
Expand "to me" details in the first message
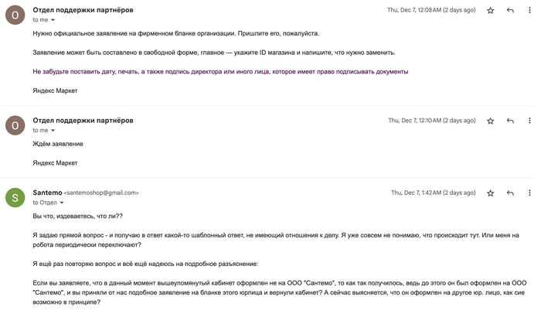[53, 20]
